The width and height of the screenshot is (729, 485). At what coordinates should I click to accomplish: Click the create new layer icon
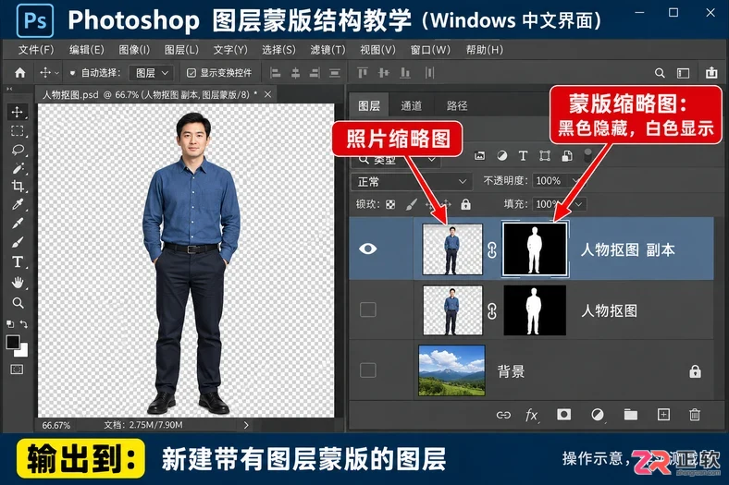click(x=663, y=415)
